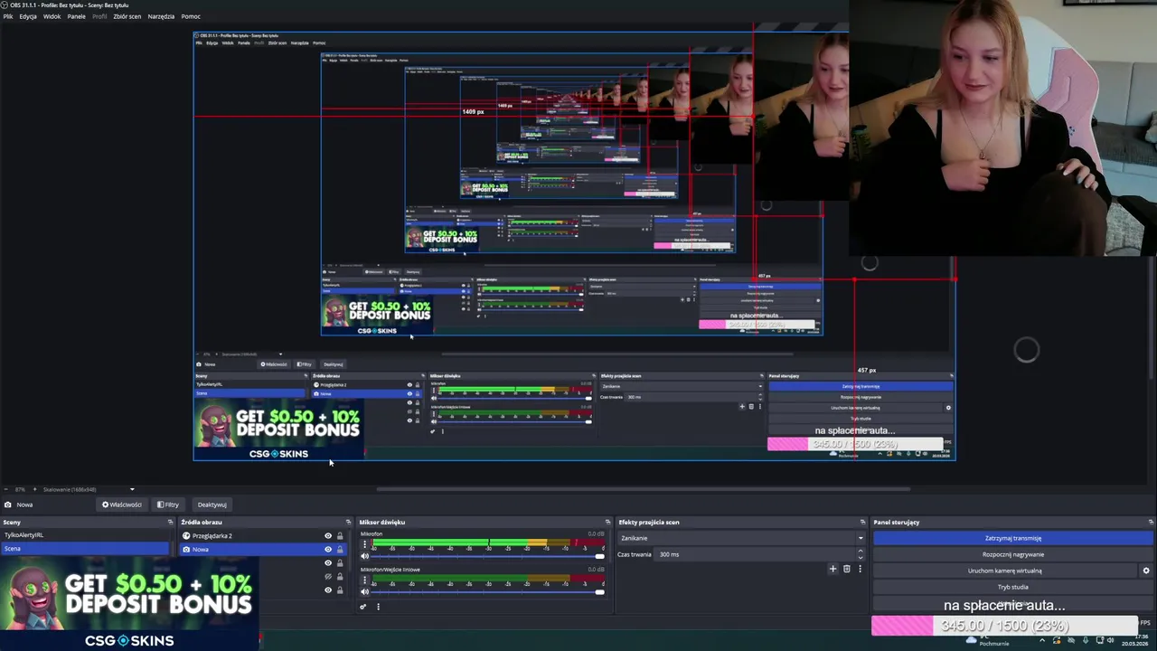
Task: Pop out the Źródła obrazu dock panel
Action: pos(348,522)
